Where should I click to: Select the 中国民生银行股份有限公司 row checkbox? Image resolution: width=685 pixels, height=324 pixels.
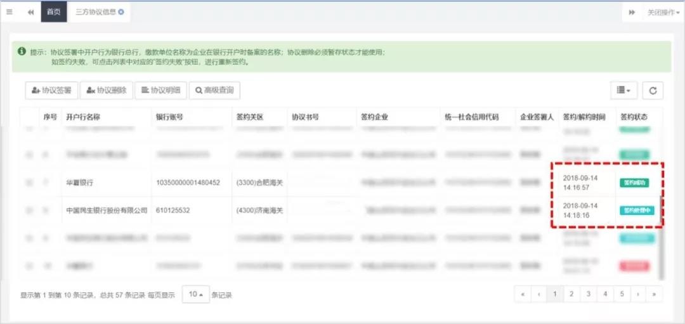coord(29,211)
